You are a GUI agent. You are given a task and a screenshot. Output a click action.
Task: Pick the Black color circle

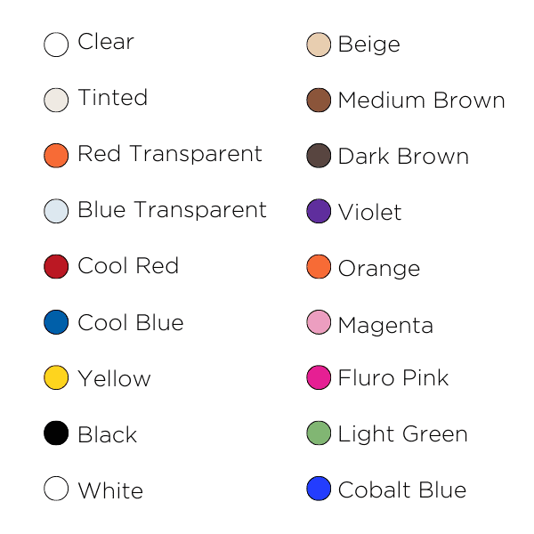click(x=56, y=433)
